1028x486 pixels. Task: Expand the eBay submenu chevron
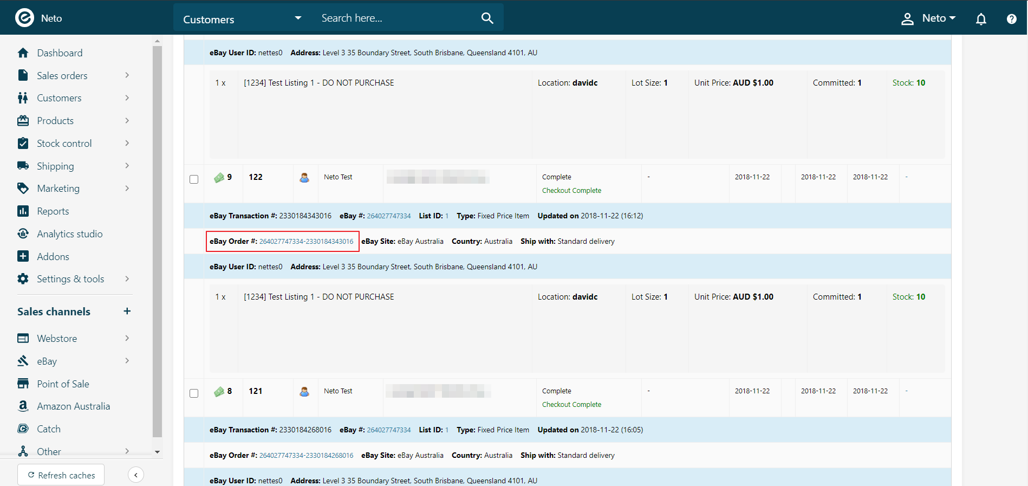[127, 361]
